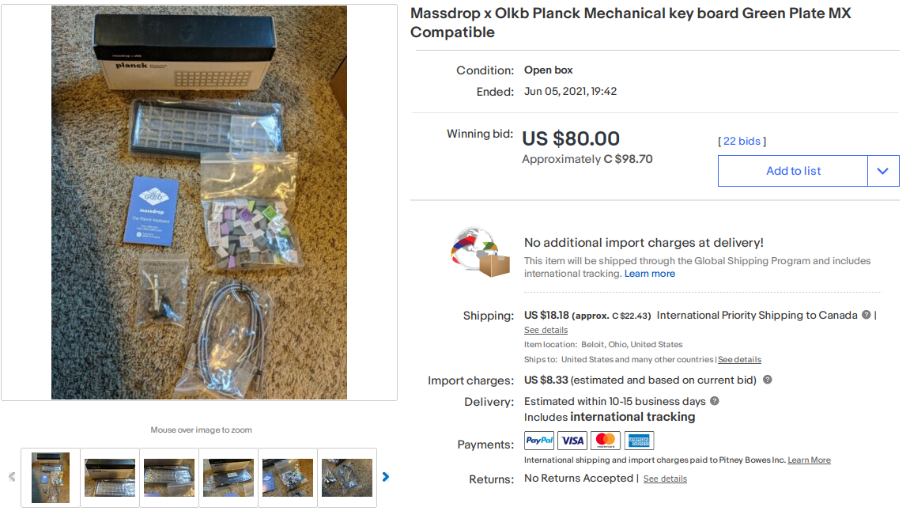910x511 pixels.
Task: Open See details for ships-to countries
Action: [x=739, y=359]
